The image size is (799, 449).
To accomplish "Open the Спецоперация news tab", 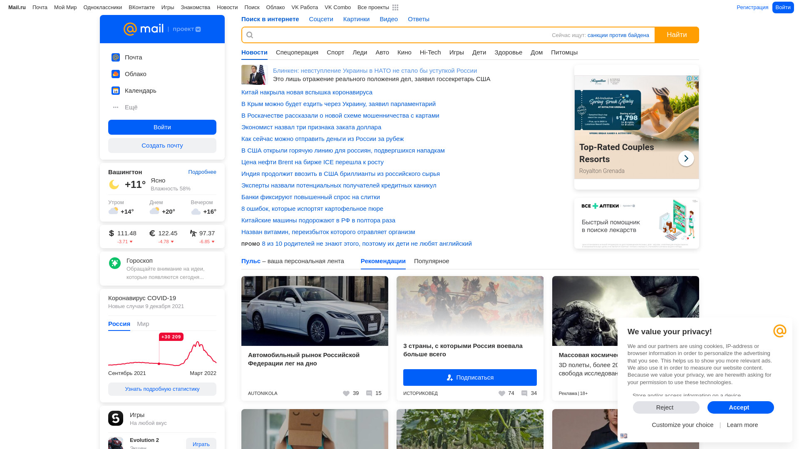I will pos(297,52).
